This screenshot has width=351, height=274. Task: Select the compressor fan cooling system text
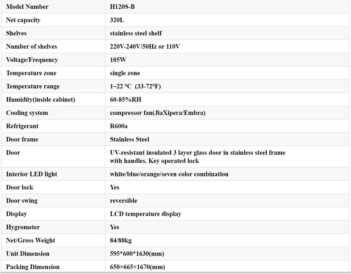[x=158, y=113]
